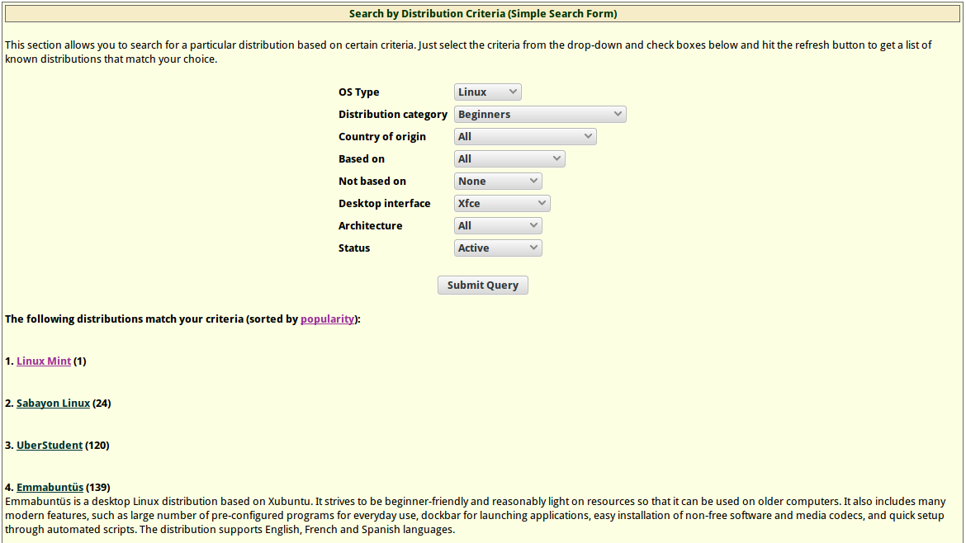Click the UberStudent rank number (120)
The height and width of the screenshot is (543, 966).
click(x=97, y=445)
